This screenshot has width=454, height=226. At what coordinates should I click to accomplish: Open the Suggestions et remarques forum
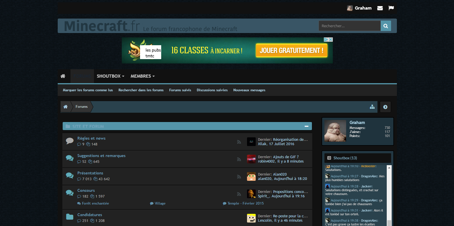click(101, 156)
